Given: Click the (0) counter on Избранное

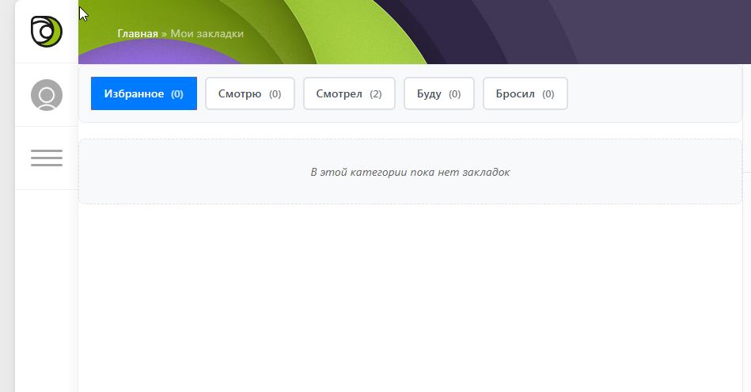Looking at the screenshot, I should (177, 93).
